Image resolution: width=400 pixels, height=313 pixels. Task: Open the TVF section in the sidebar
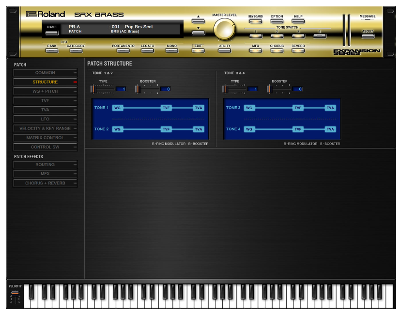(x=45, y=100)
